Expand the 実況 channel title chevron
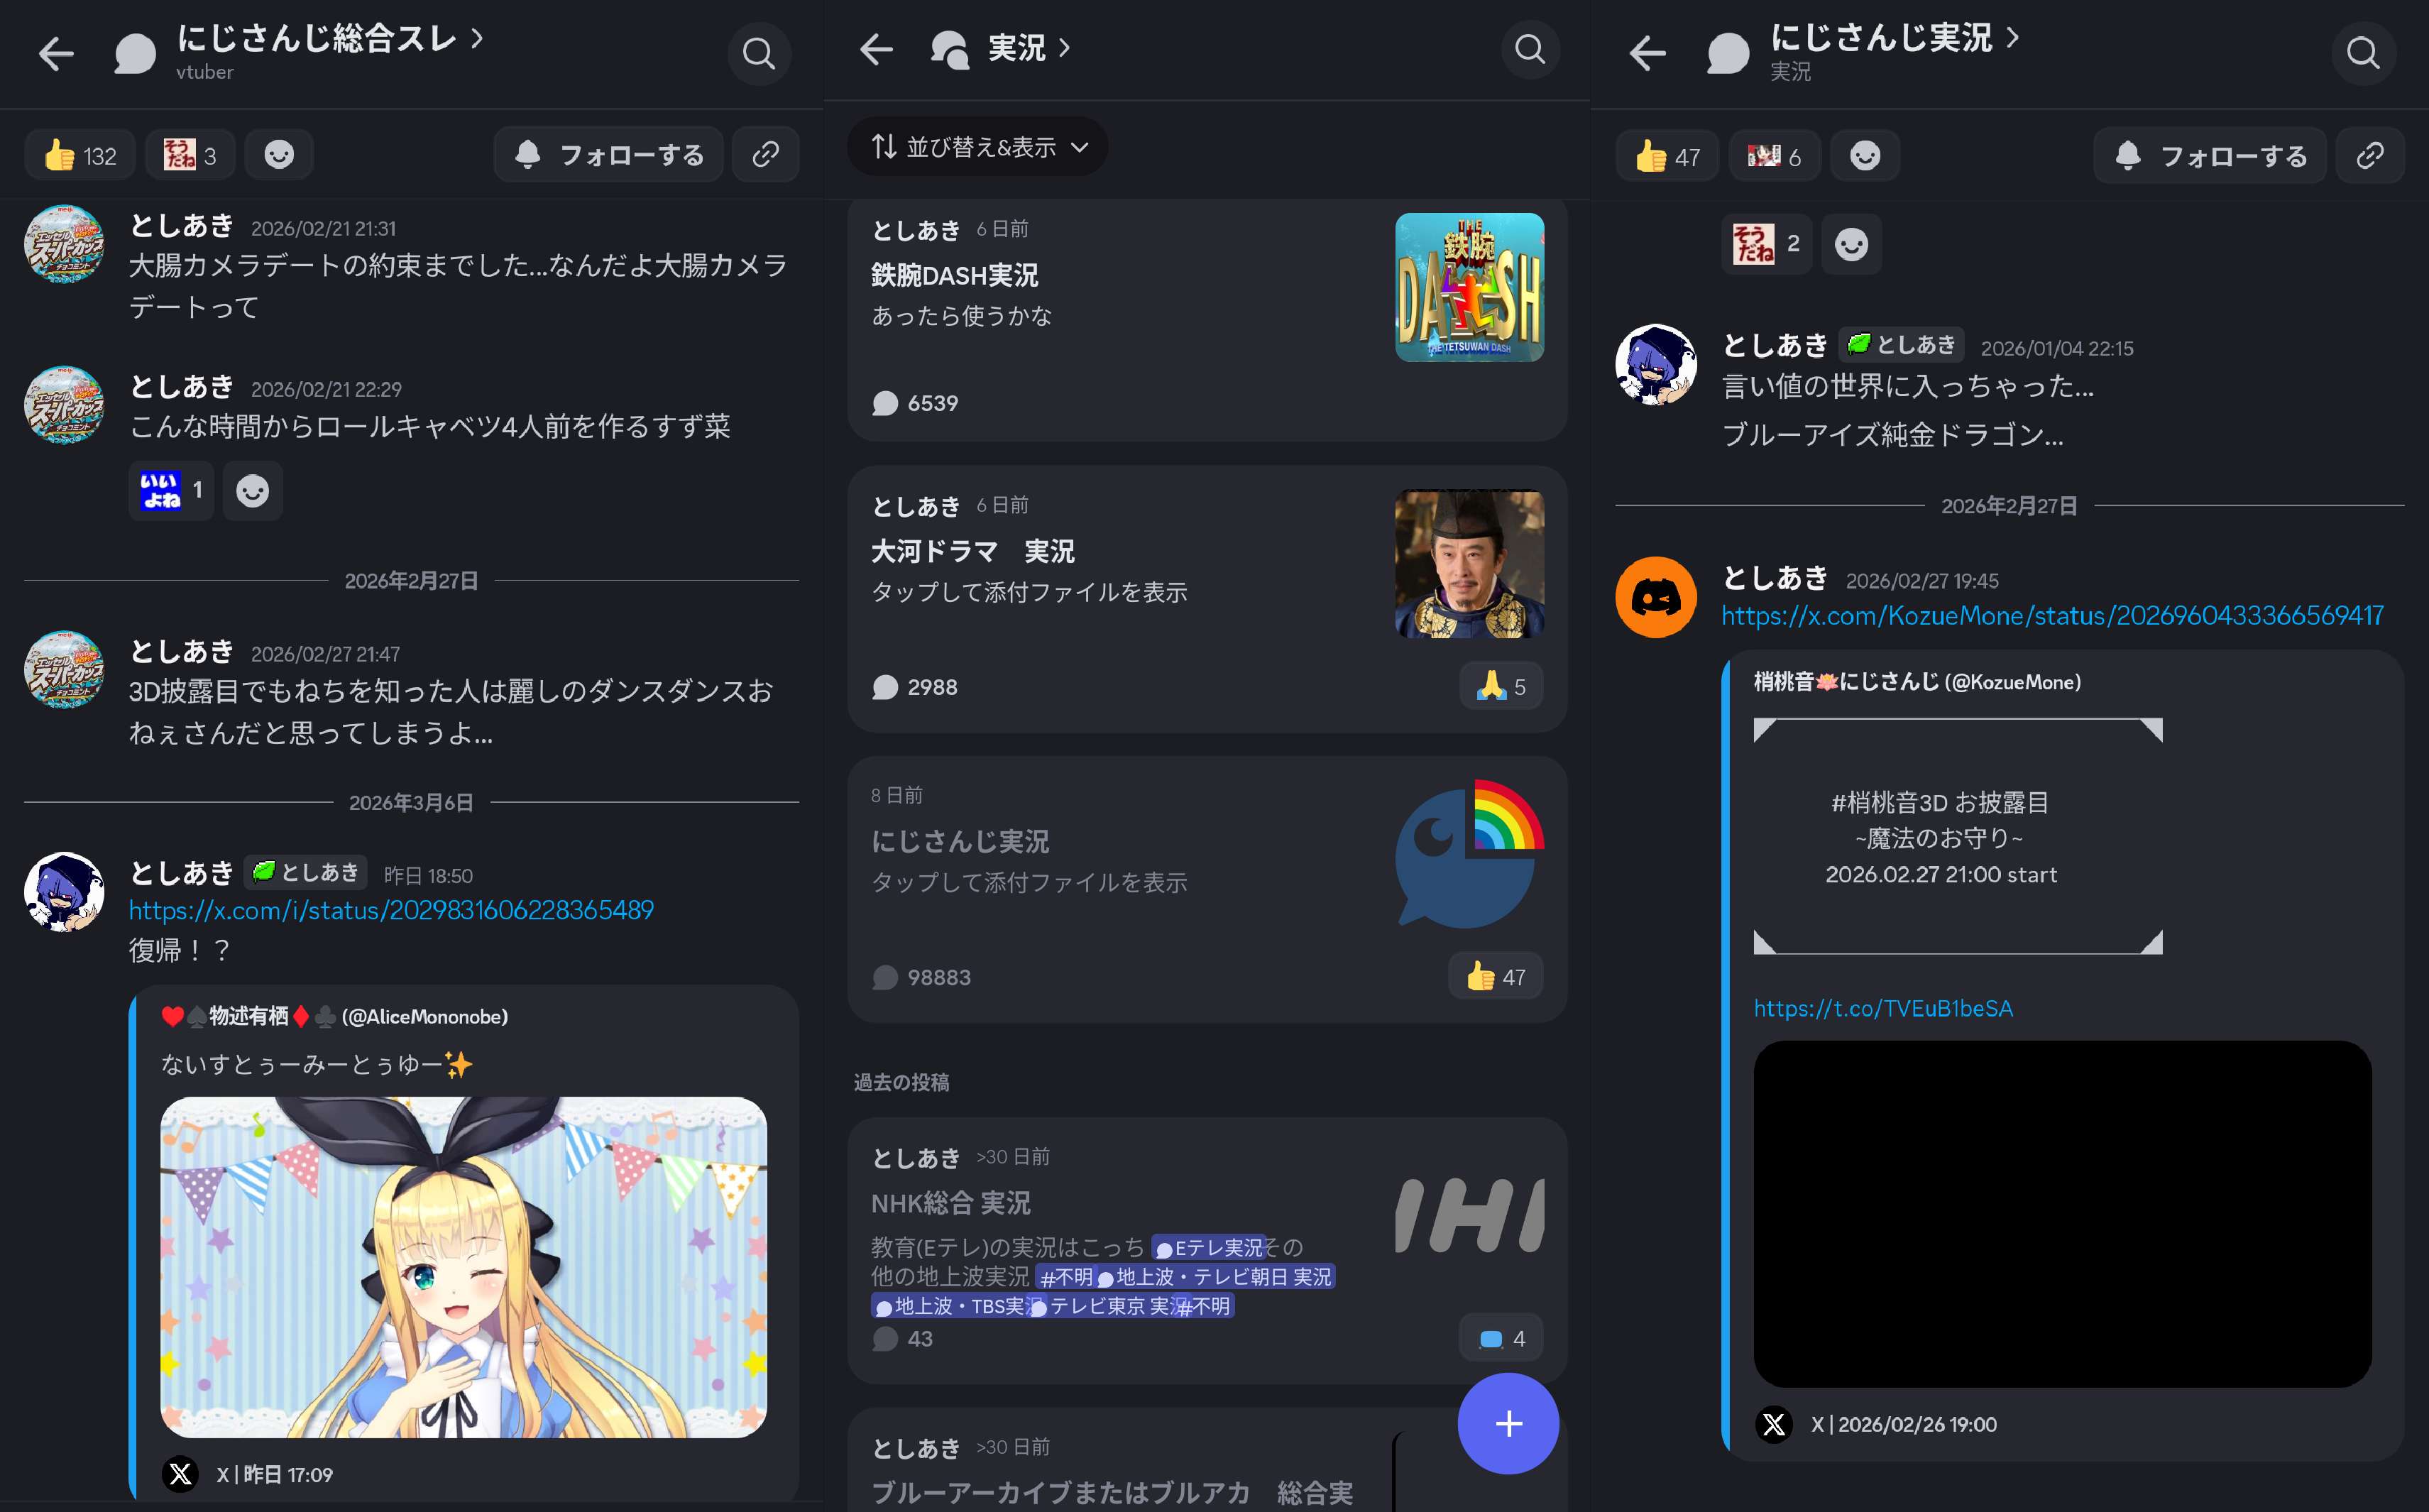The height and width of the screenshot is (1512, 2429). (1064, 47)
